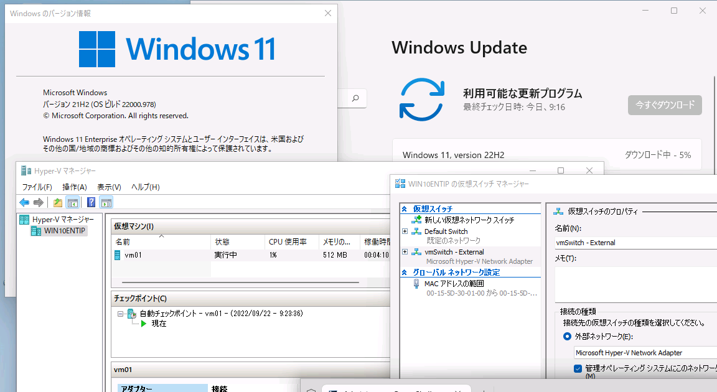Image resolution: width=717 pixels, height=392 pixels.
Task: Expand the vmSwitch - External node
Action: point(405,252)
